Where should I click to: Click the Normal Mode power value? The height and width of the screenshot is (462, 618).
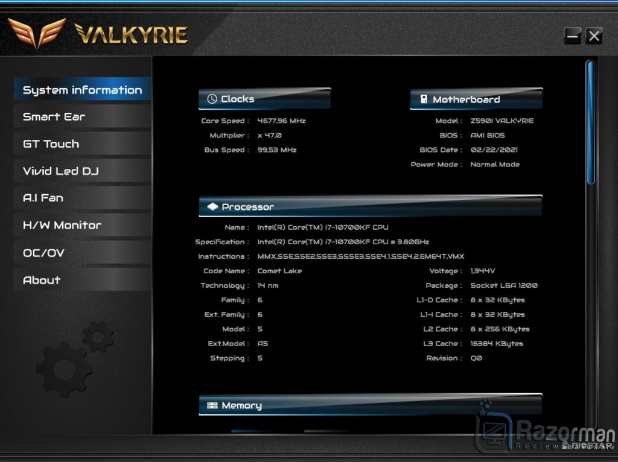[x=495, y=165]
